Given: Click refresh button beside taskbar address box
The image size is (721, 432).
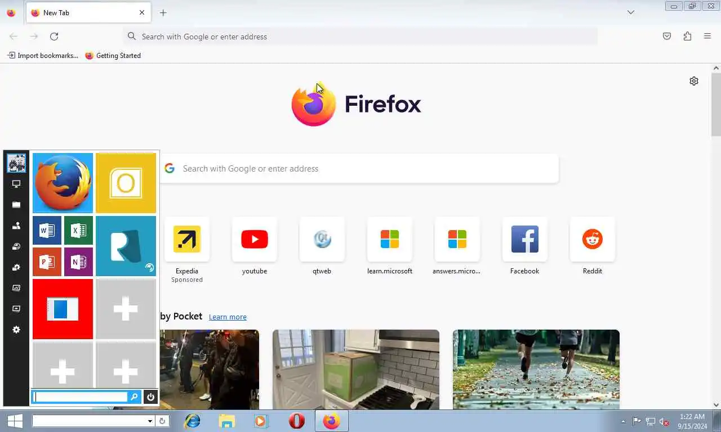Looking at the screenshot, I should (x=162, y=421).
